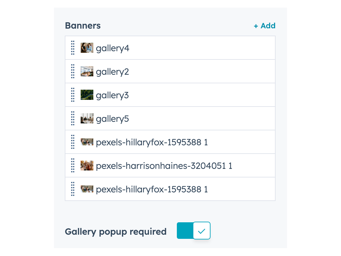Open the gallery4 thumbnail image
The image size is (341, 256).
(87, 48)
